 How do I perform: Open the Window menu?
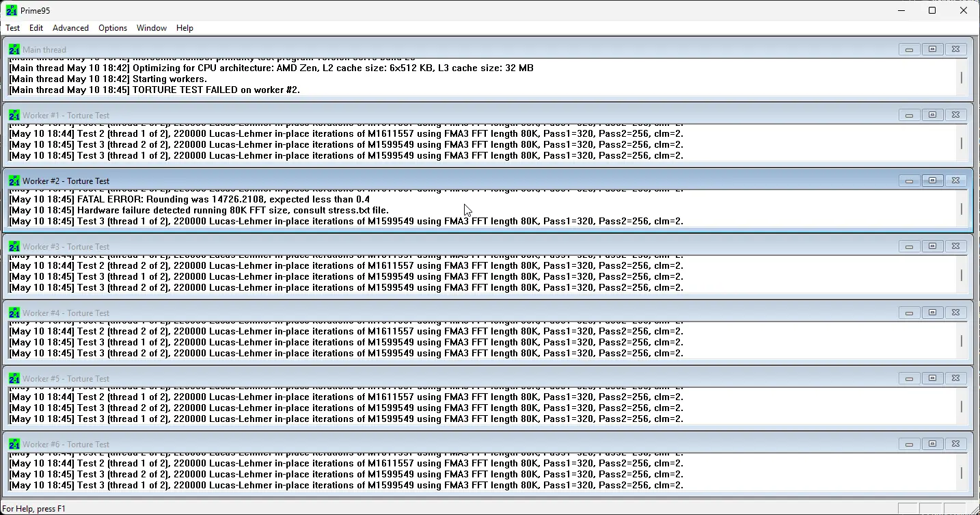(x=152, y=28)
